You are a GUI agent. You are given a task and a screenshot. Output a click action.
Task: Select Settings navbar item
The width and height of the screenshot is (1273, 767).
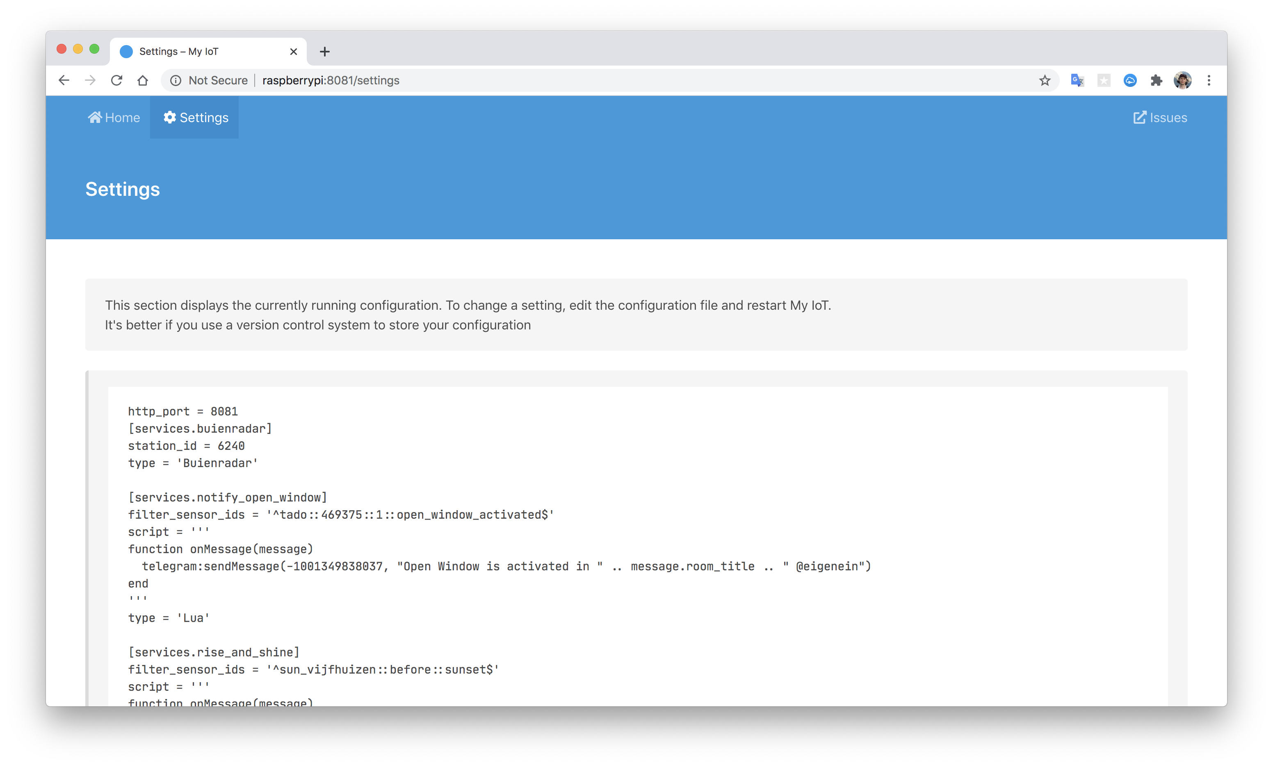196,118
